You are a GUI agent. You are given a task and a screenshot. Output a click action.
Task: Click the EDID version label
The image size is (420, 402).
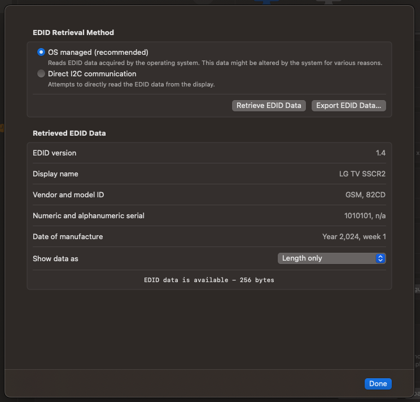point(54,153)
